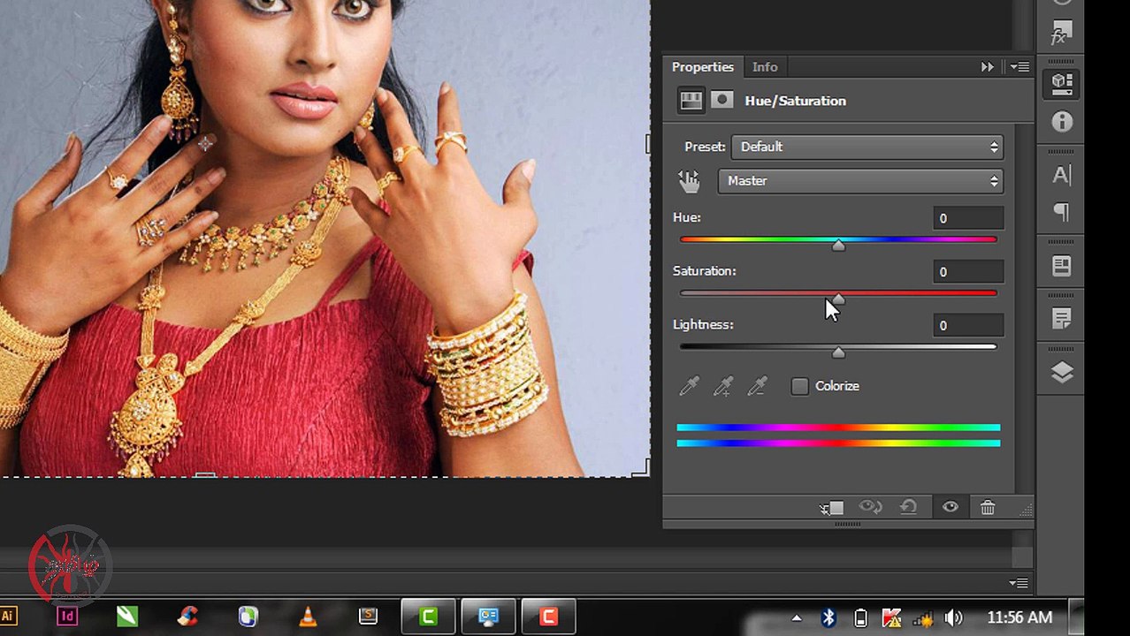Image resolution: width=1130 pixels, height=636 pixels.
Task: Click the Saturation value field
Action: point(968,272)
